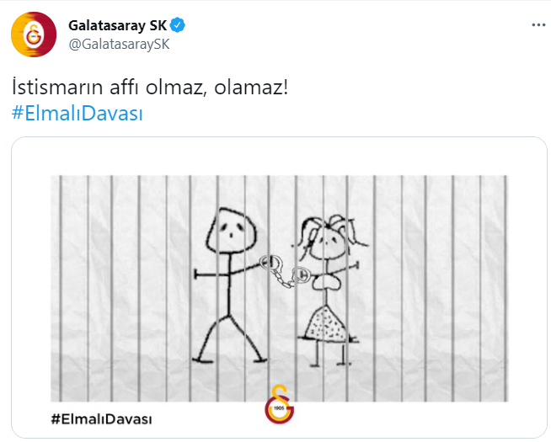Click the Galatasaray logo inside the image

[x=280, y=404]
